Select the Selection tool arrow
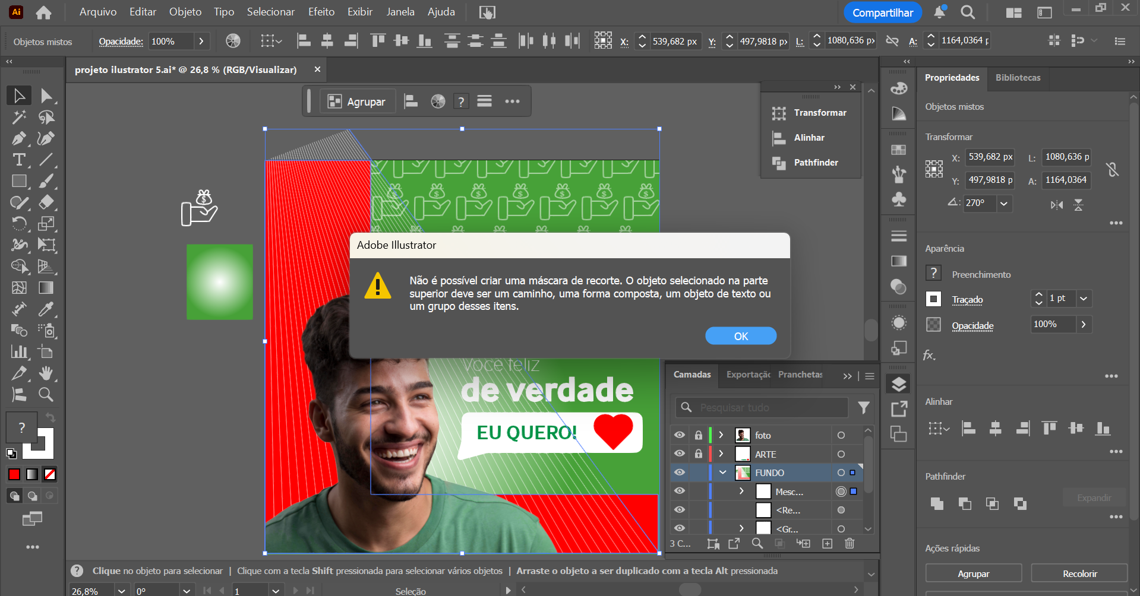The height and width of the screenshot is (596, 1140). pos(19,96)
